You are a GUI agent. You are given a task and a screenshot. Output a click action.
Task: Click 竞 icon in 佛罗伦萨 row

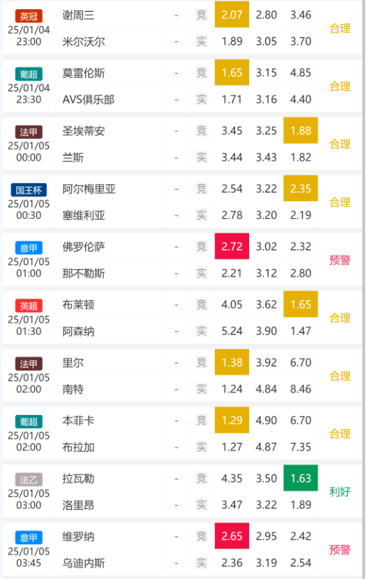[202, 246]
